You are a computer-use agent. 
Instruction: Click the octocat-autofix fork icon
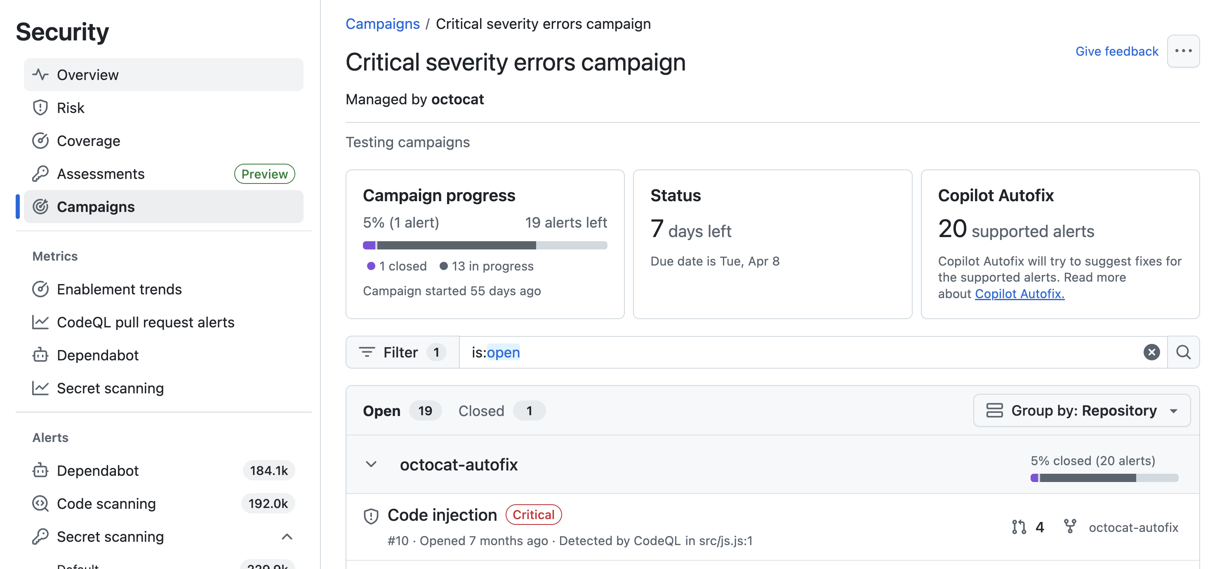tap(1071, 527)
